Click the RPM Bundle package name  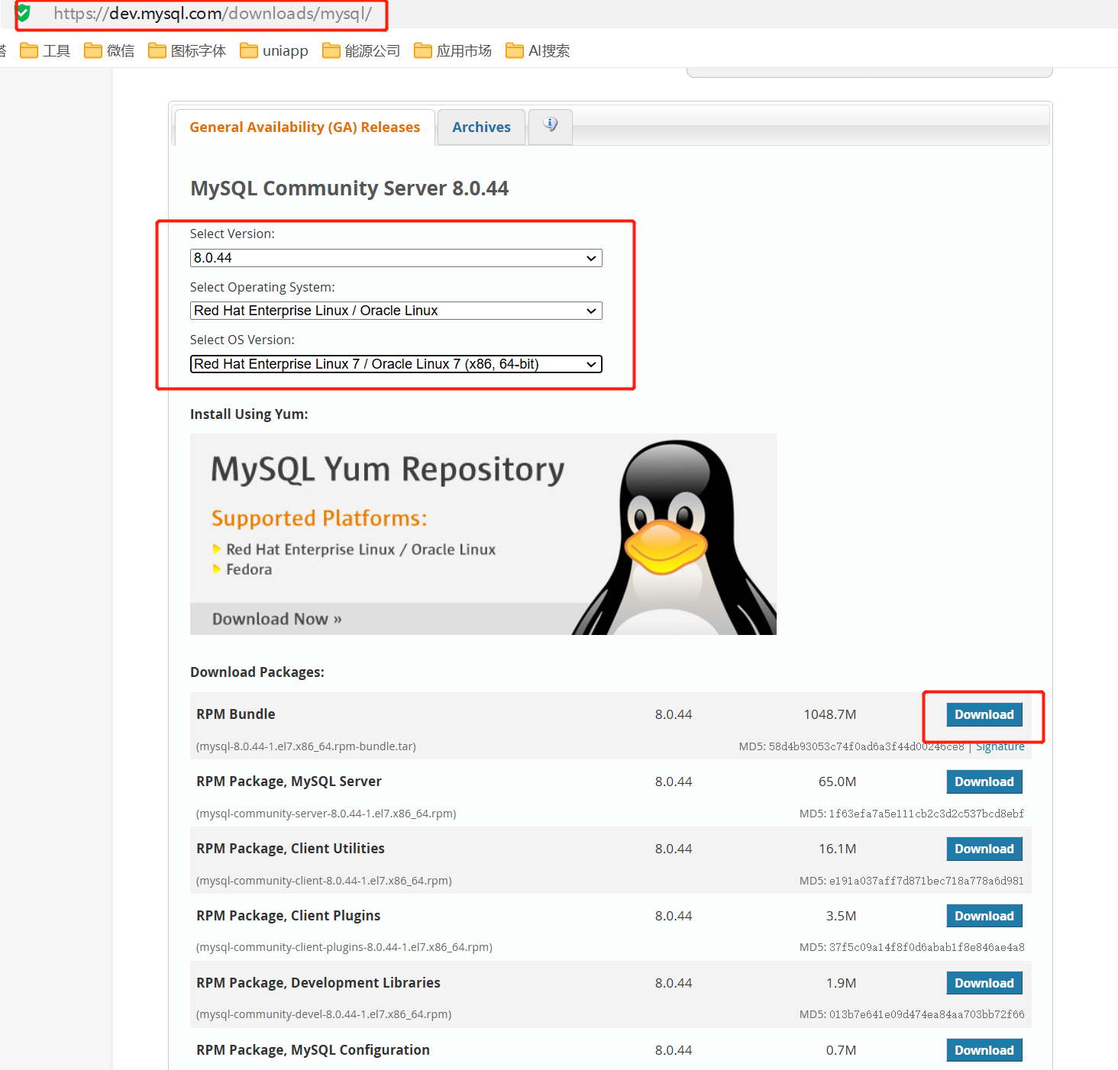coord(236,714)
